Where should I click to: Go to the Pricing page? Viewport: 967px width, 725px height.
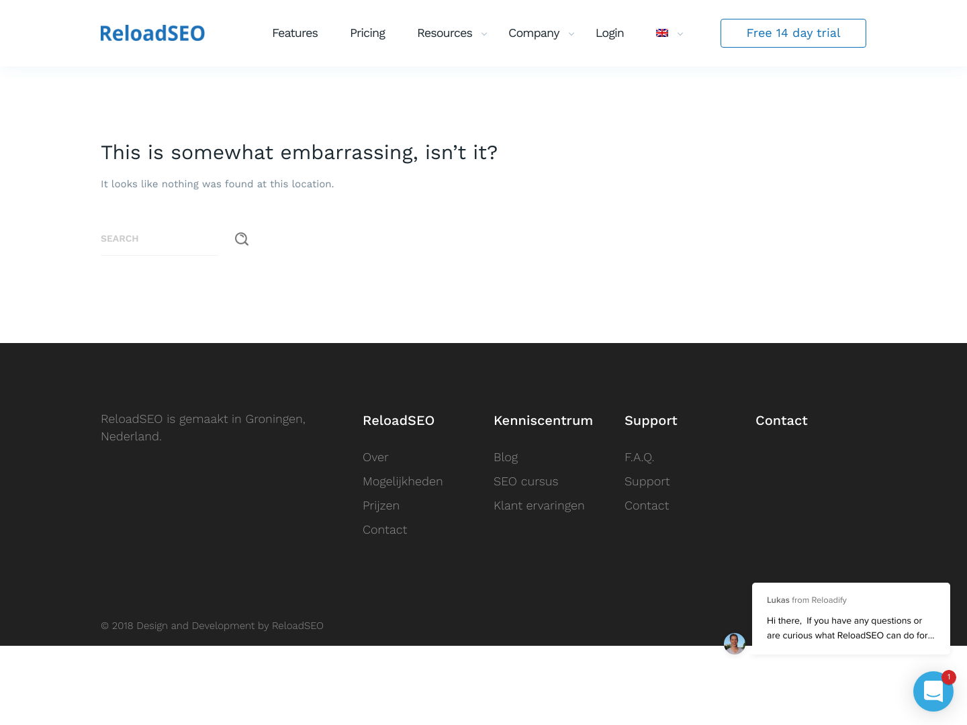click(367, 33)
